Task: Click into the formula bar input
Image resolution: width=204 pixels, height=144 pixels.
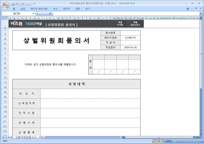Action: [126, 13]
